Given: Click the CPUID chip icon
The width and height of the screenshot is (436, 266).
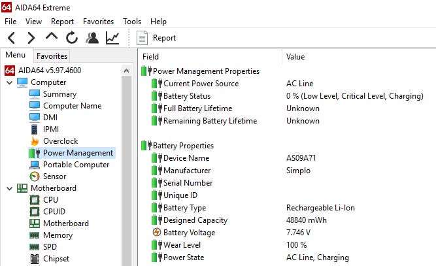Looking at the screenshot, I should (x=35, y=212).
